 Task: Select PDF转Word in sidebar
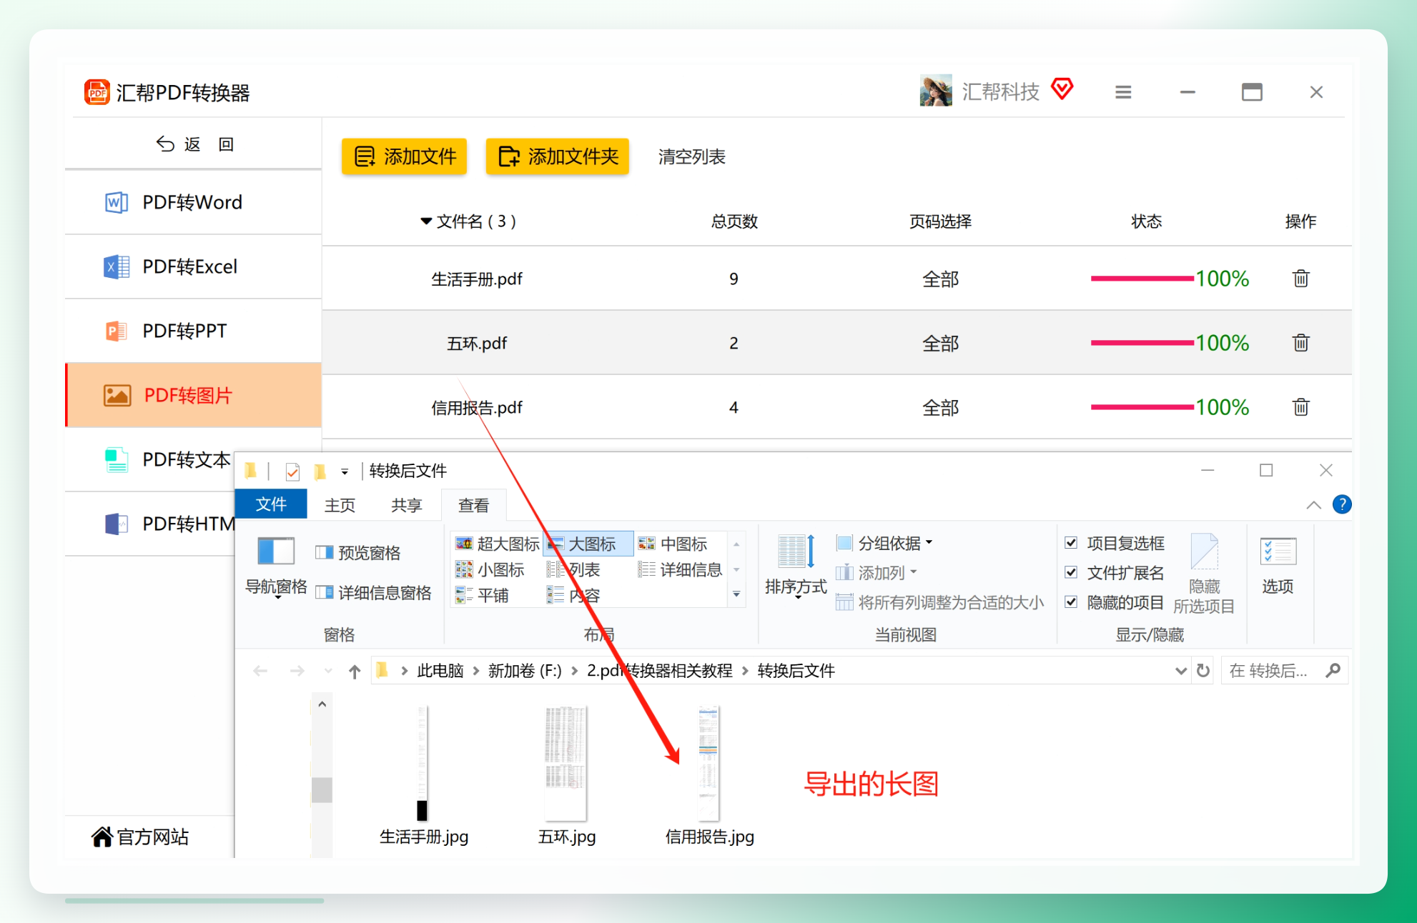click(x=193, y=203)
